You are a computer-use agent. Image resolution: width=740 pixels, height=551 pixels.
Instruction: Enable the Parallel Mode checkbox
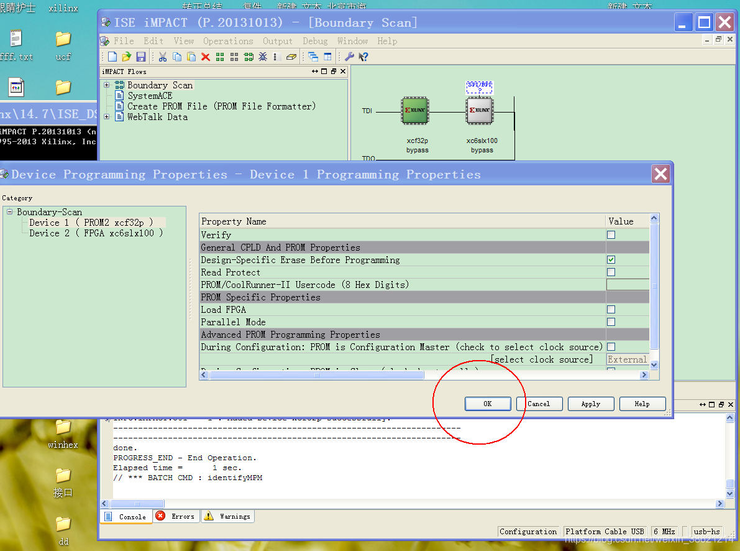611,322
